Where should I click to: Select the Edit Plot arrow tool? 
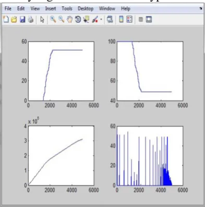tap(42, 19)
